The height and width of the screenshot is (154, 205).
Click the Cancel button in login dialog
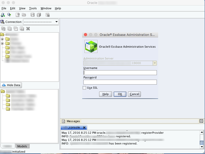tap(134, 94)
